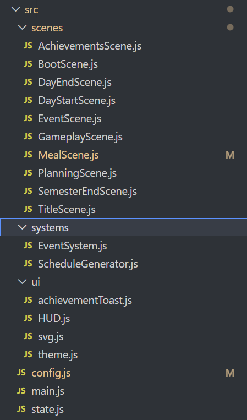Click the modified M badge on MealScene.js

(230, 155)
